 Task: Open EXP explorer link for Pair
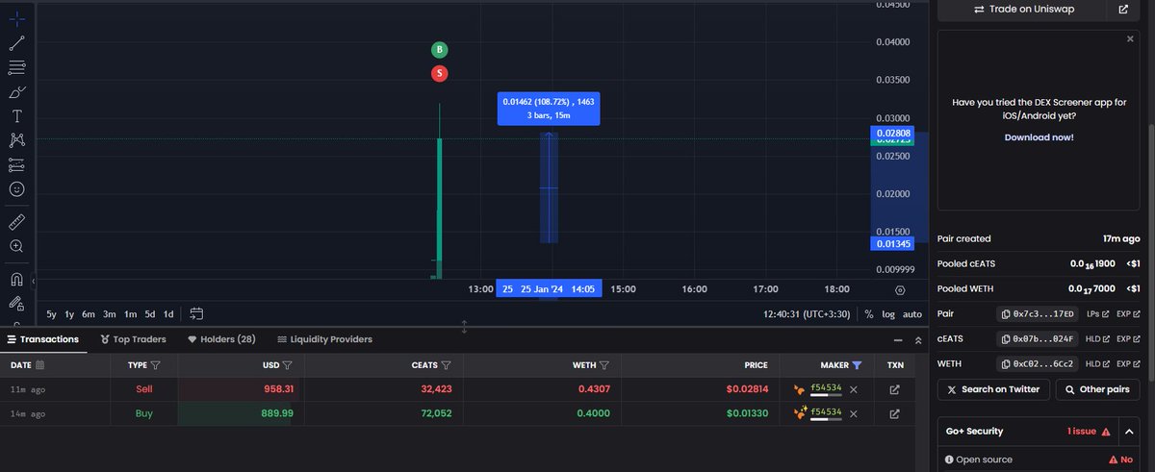click(1126, 313)
